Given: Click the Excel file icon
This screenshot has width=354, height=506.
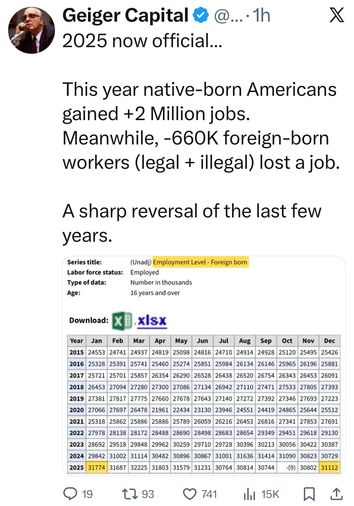Looking at the screenshot, I should click(x=122, y=320).
